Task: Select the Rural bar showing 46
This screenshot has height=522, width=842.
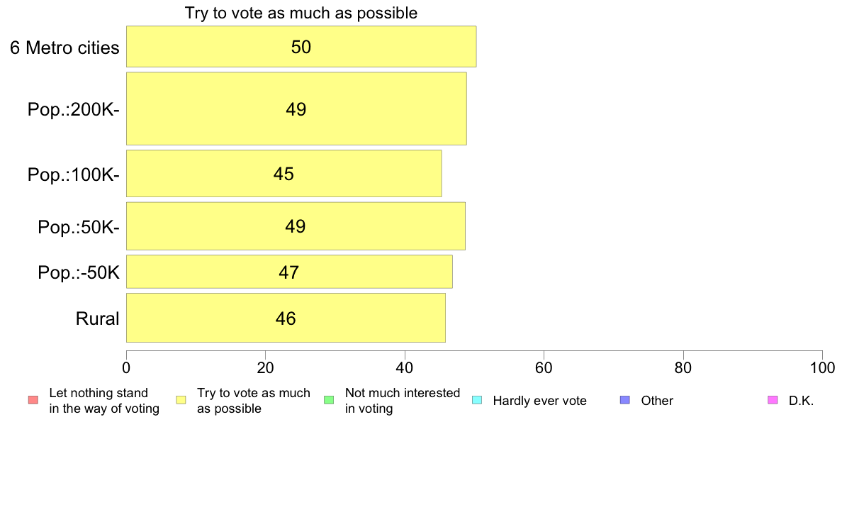Action: (x=286, y=318)
